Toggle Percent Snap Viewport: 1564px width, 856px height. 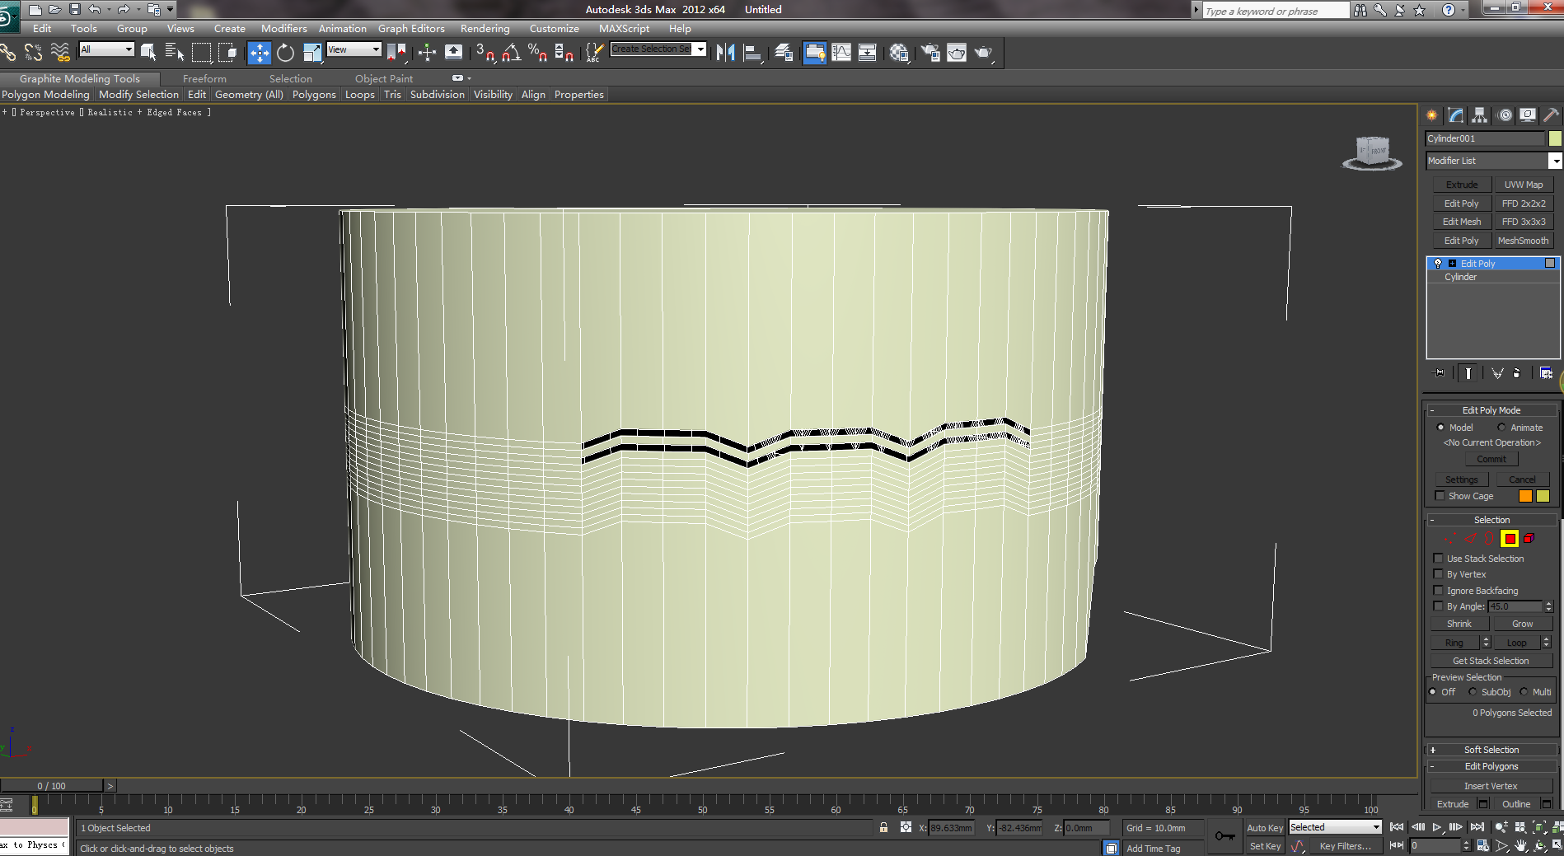point(537,53)
